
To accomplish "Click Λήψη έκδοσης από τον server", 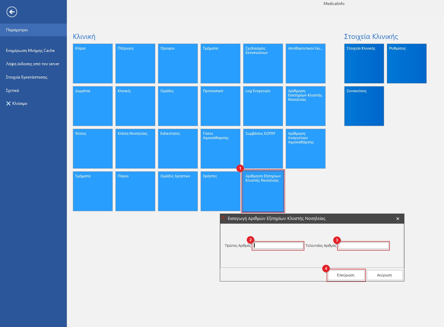I will pyautogui.click(x=33, y=64).
